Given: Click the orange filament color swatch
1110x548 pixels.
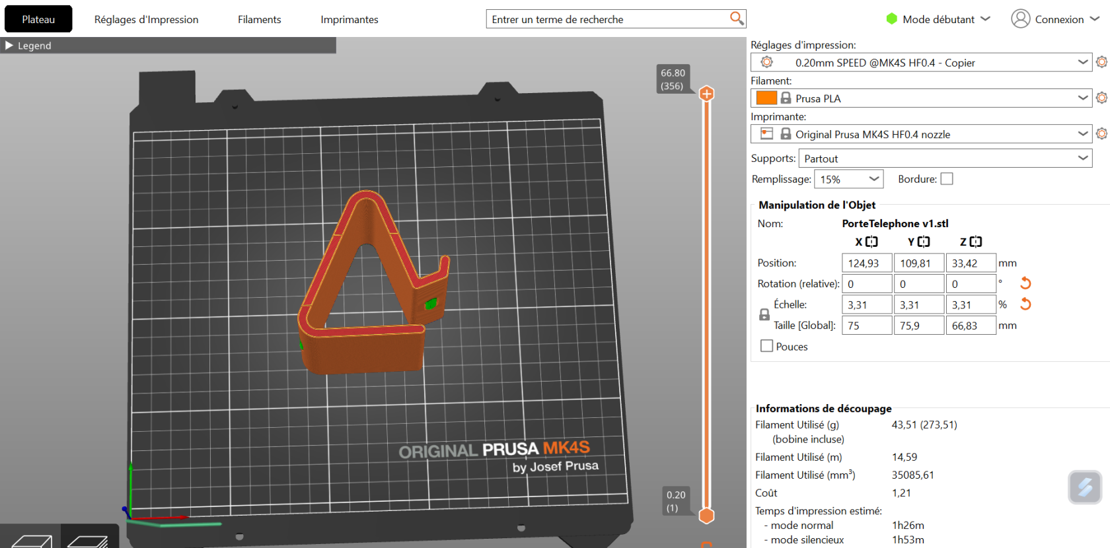Looking at the screenshot, I should [x=766, y=98].
